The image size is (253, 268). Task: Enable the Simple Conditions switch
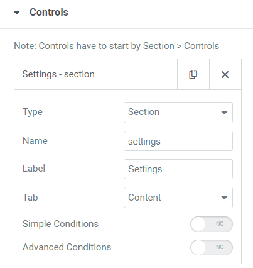point(212,224)
